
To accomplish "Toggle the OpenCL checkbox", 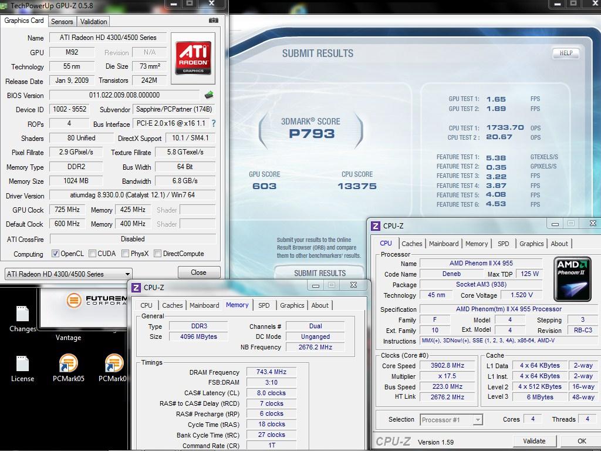I will [55, 254].
